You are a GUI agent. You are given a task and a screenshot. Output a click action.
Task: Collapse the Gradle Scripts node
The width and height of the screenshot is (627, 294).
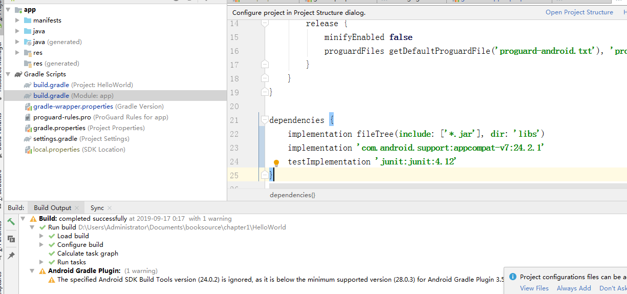8,74
